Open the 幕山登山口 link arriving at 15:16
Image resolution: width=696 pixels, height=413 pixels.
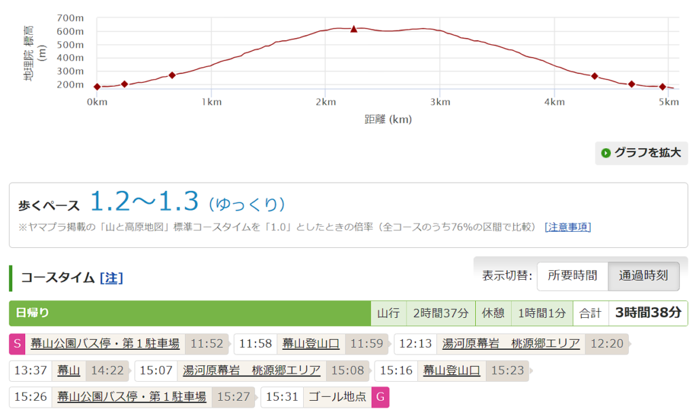(451, 370)
